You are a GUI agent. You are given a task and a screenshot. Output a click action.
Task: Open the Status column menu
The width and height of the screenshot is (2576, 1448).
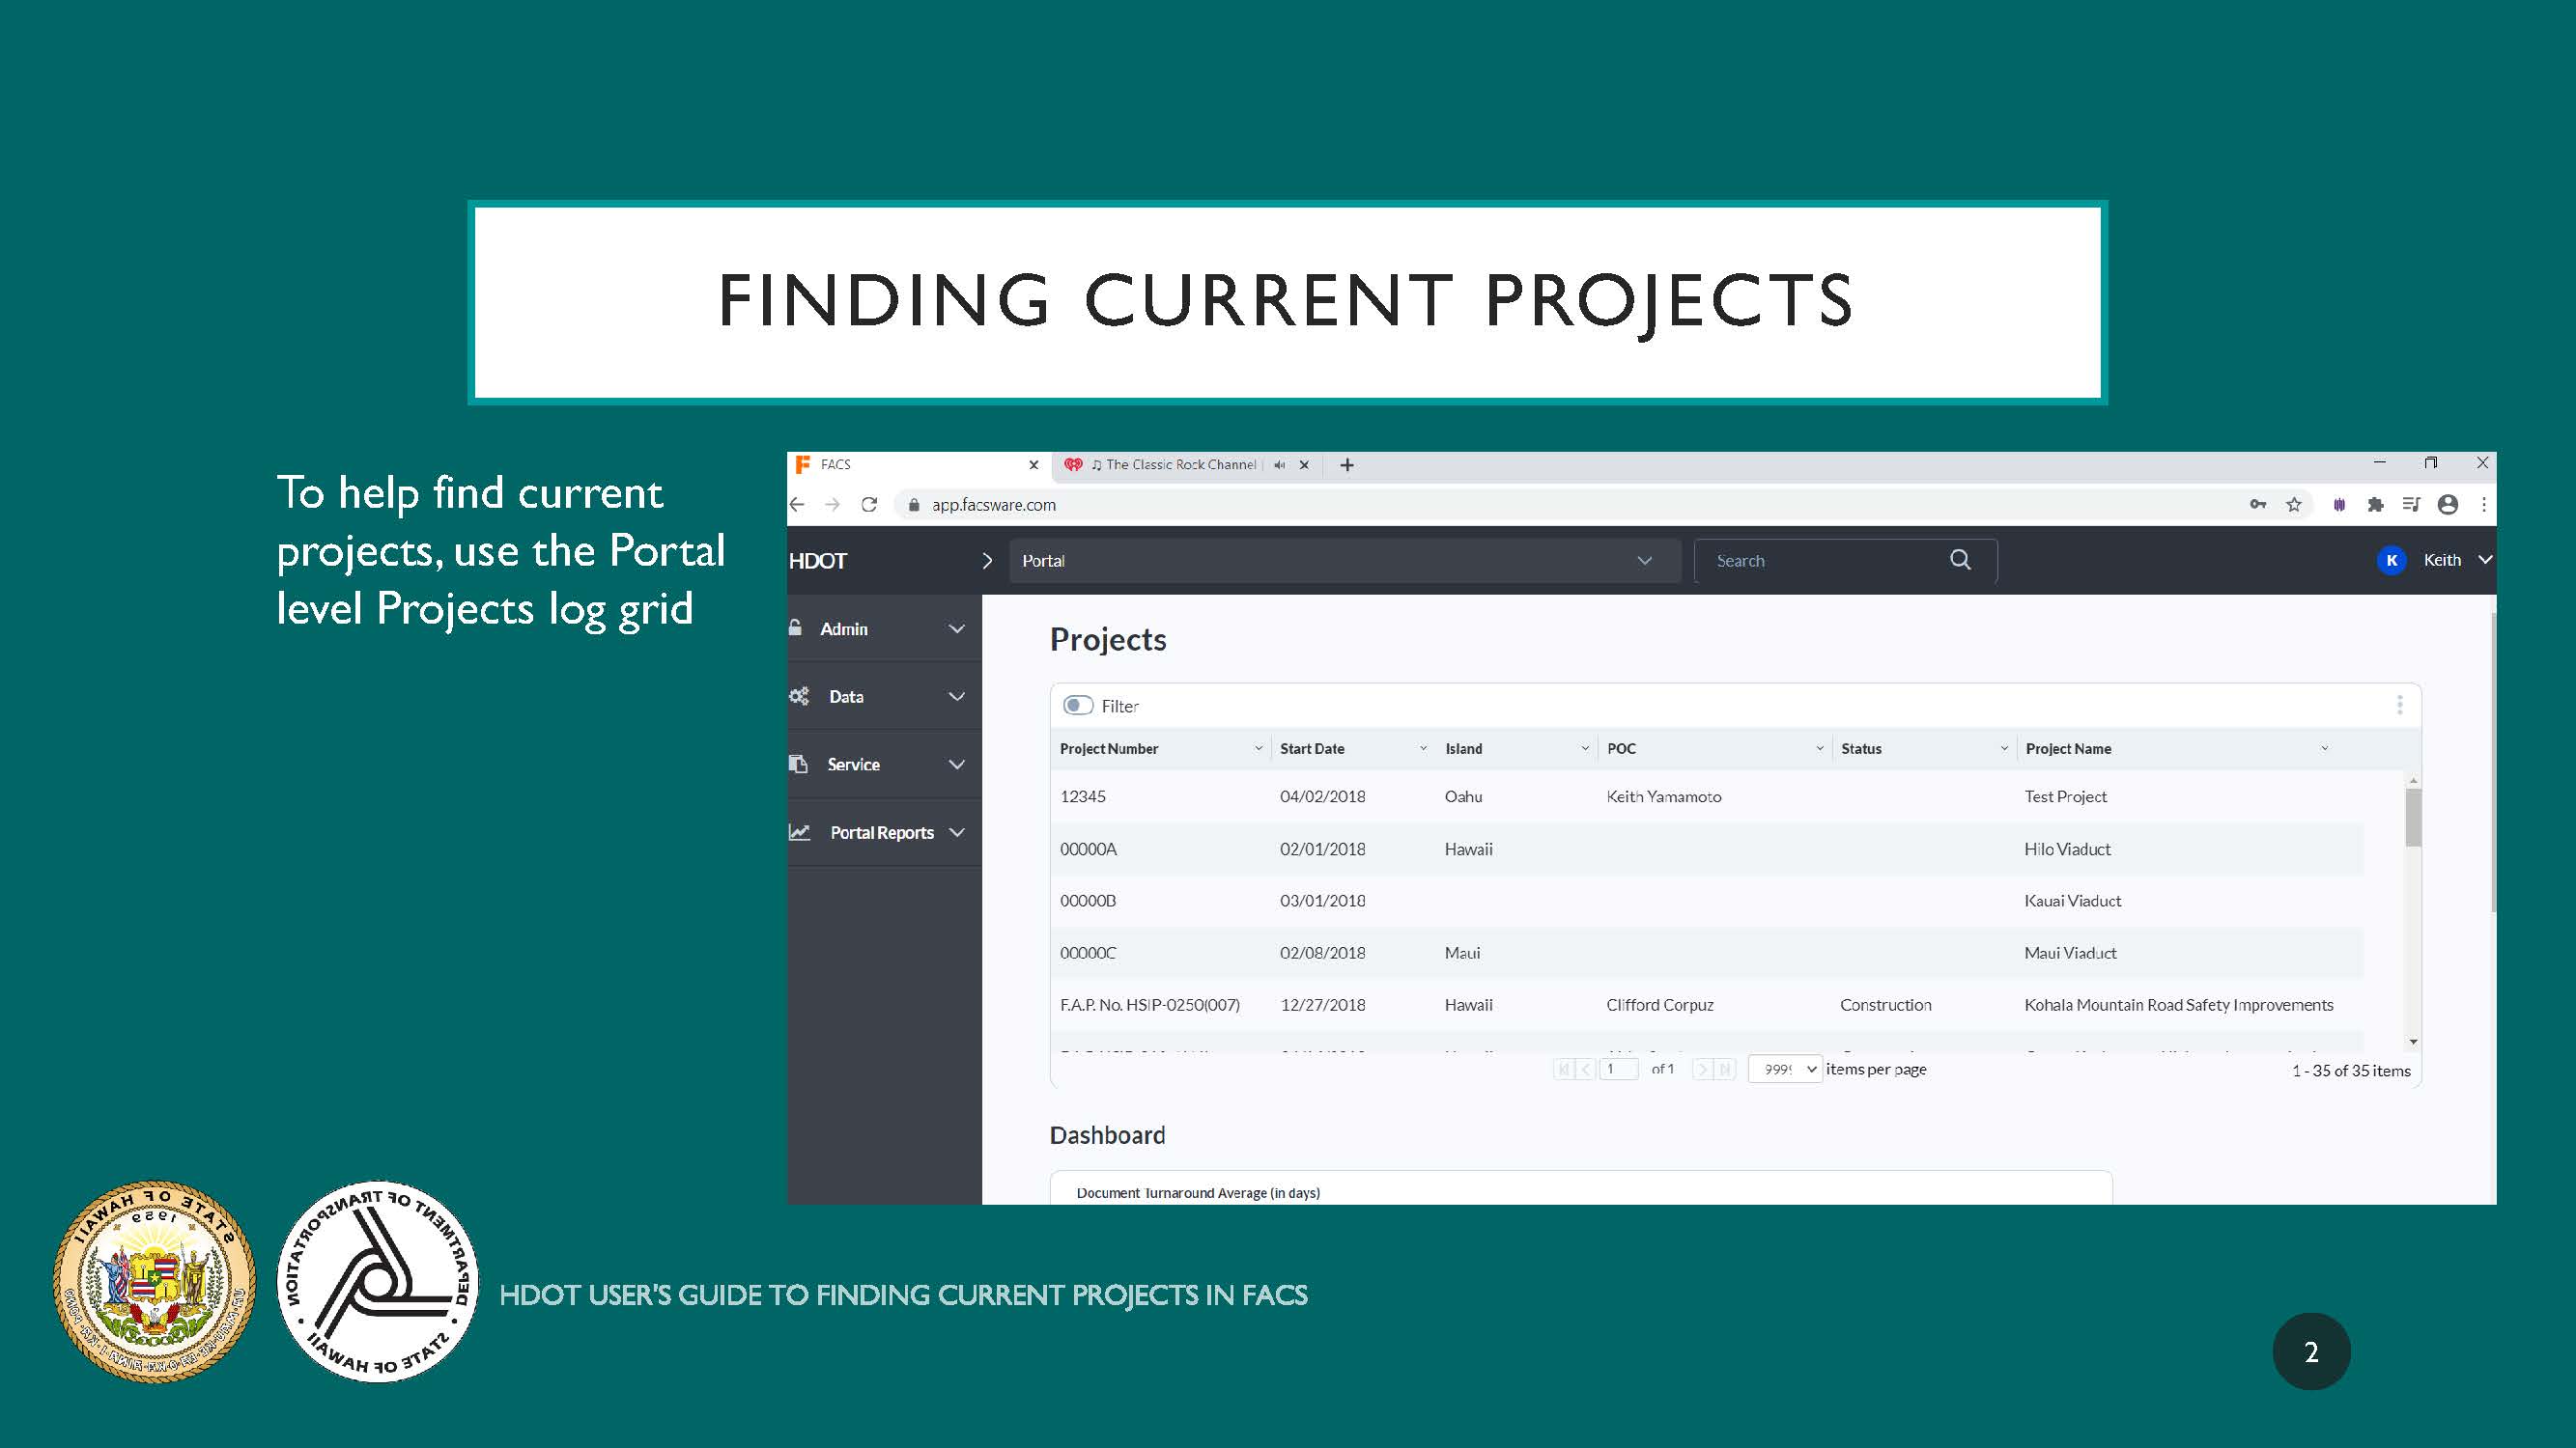pyautogui.click(x=2004, y=748)
